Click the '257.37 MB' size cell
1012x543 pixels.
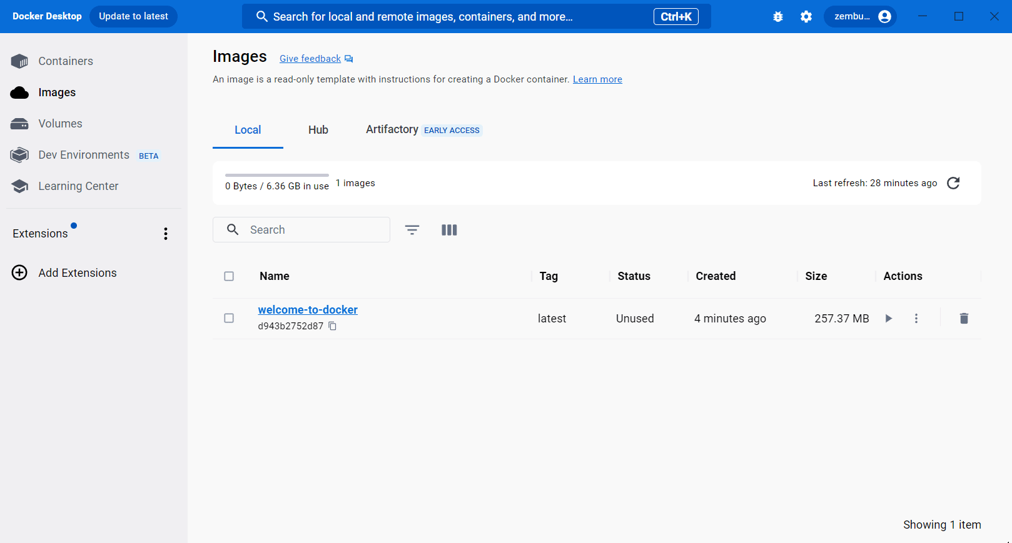pos(841,319)
